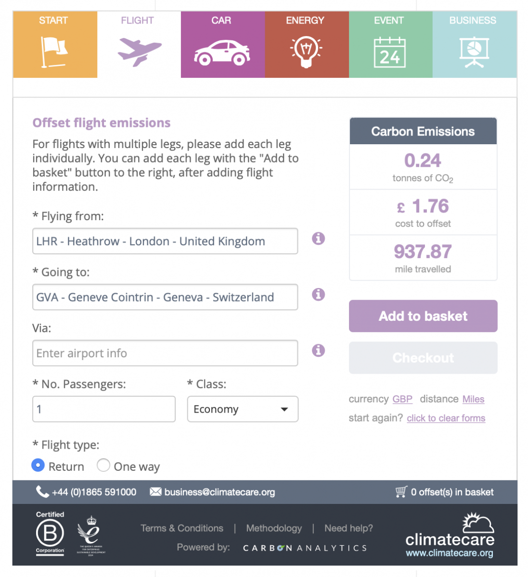Image resolution: width=528 pixels, height=577 pixels.
Task: Select the Business presentation chart icon
Action: click(474, 52)
